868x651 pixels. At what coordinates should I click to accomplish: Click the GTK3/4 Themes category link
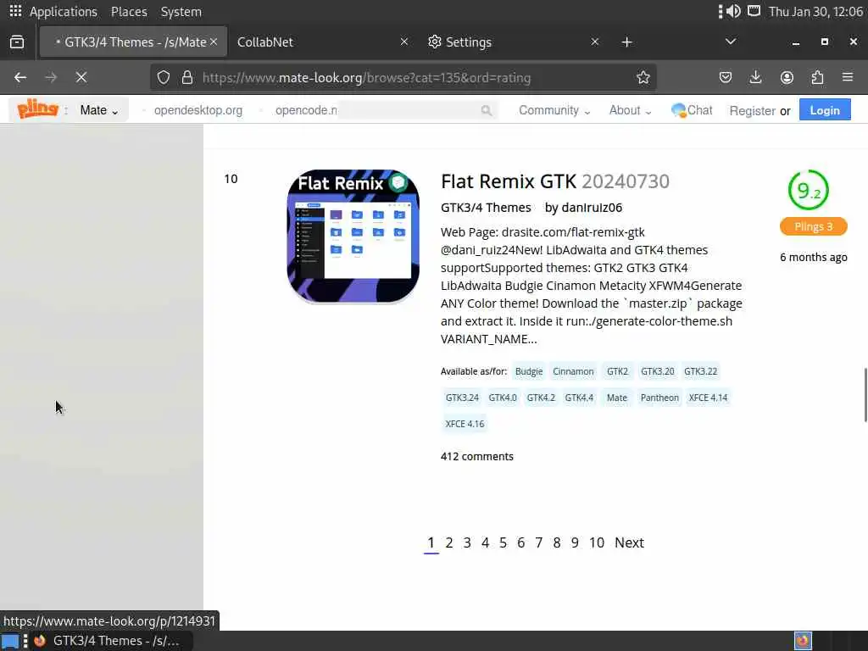[x=486, y=208]
